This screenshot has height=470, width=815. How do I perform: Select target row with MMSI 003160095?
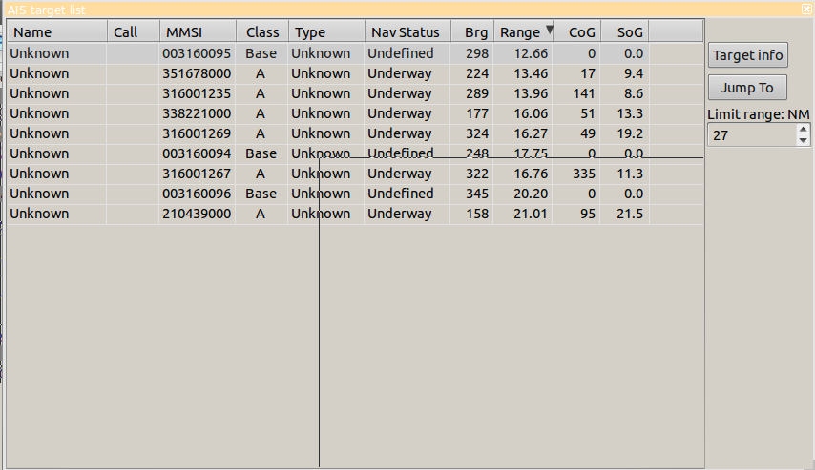pyautogui.click(x=197, y=53)
